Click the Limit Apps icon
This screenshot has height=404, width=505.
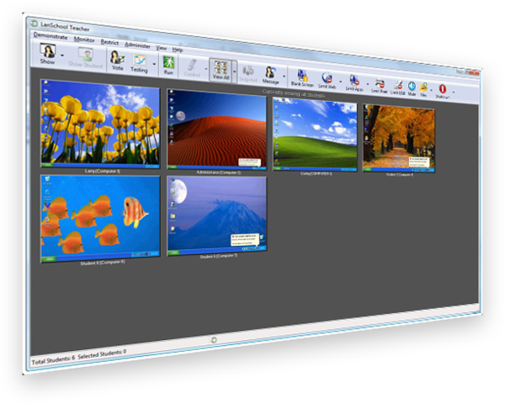[354, 81]
